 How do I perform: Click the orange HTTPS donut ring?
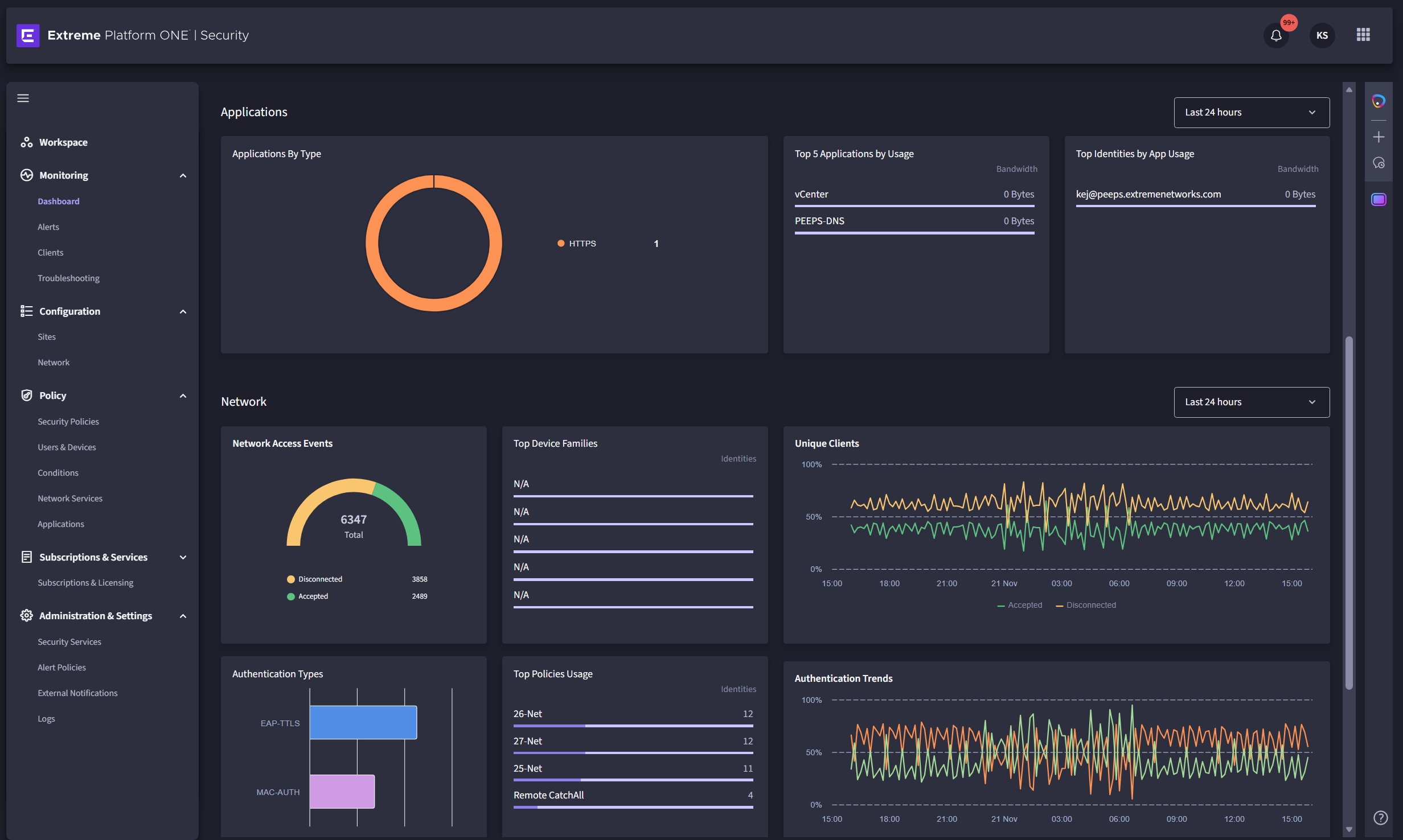click(371, 244)
